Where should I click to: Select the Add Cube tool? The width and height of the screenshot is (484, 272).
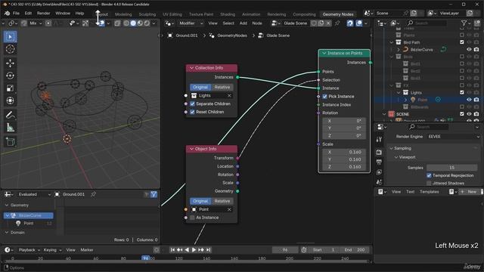[x=10, y=141]
